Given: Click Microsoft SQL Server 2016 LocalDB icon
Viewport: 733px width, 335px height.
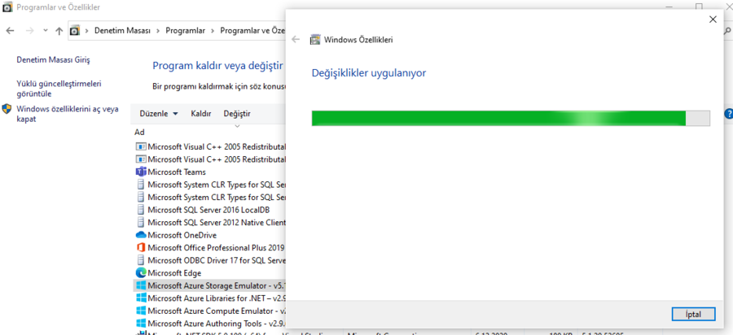Looking at the screenshot, I should pyautogui.click(x=140, y=210).
